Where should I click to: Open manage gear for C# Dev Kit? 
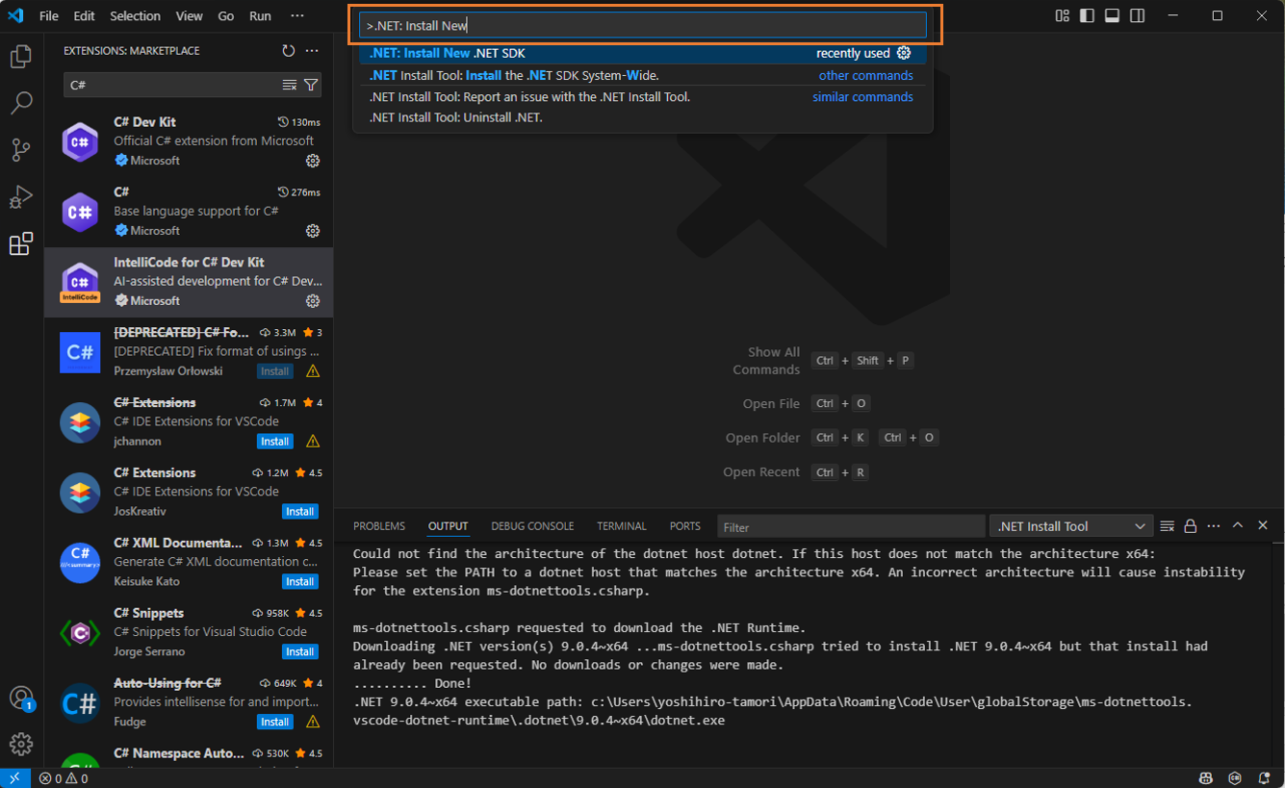[313, 161]
